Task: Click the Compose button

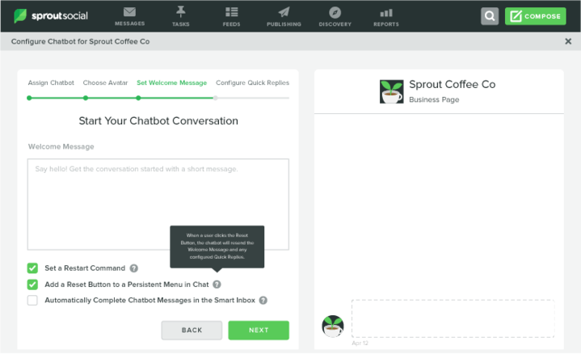Action: click(536, 16)
